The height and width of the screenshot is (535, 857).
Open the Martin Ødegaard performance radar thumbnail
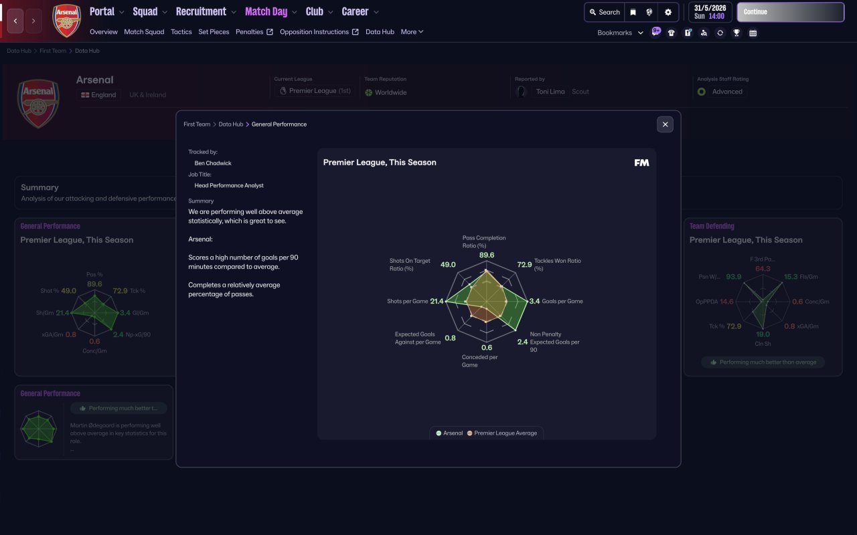pos(38,427)
